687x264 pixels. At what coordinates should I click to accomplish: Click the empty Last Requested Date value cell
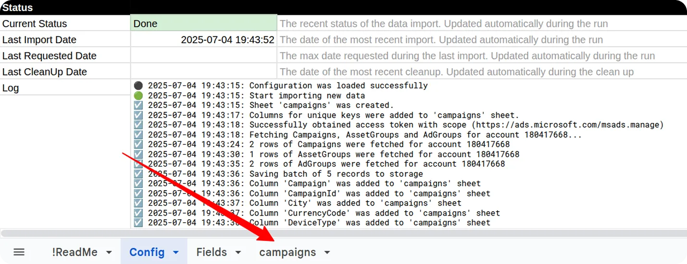point(204,56)
